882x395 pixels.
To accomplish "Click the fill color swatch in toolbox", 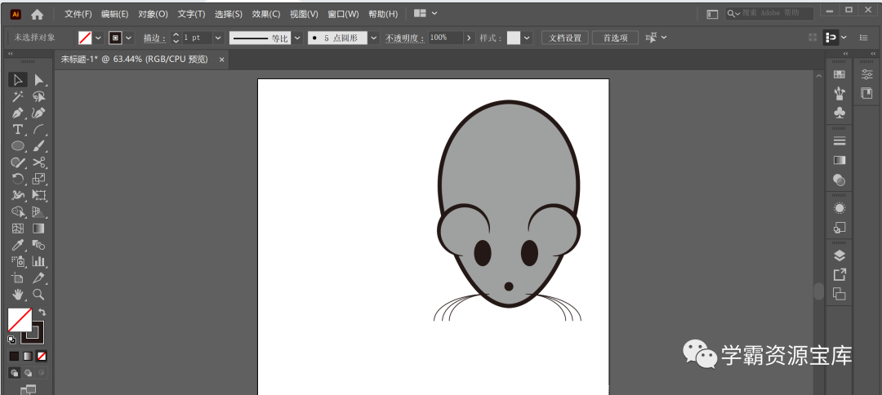I will click(19, 320).
